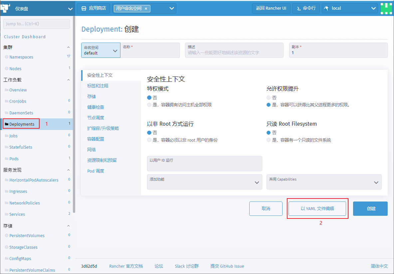394x274 pixels.
Task: Select 是，容器拥有访问主机全部权限 option
Action: click(x=149, y=105)
